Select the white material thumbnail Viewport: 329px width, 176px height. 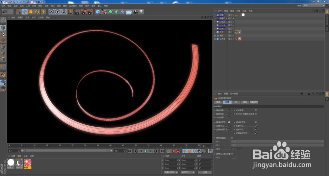(11, 163)
